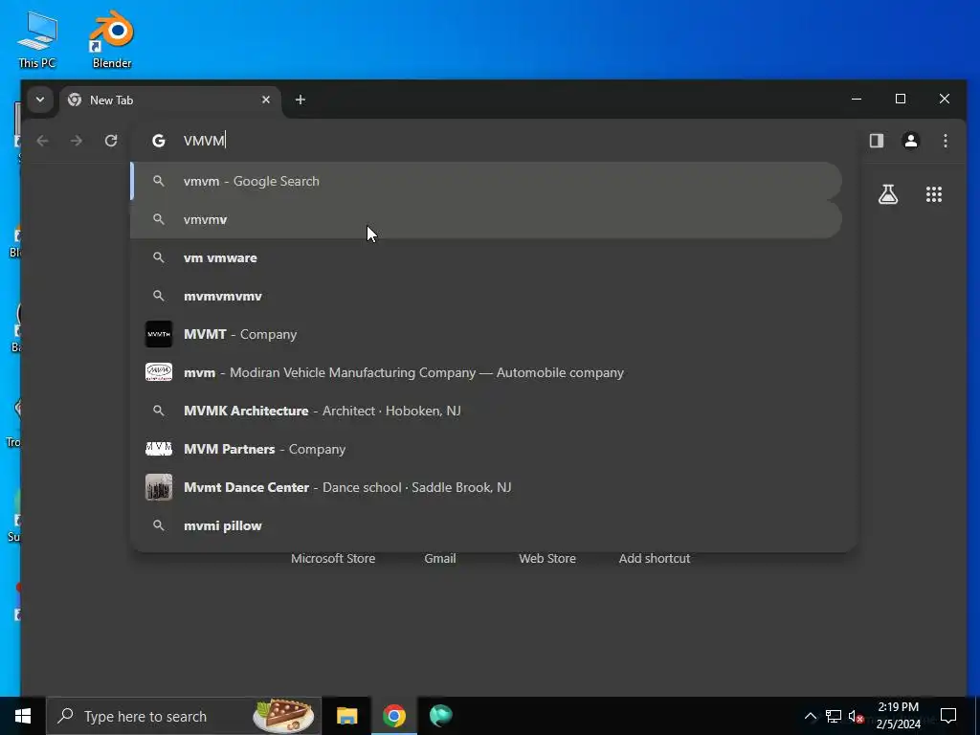Open the notification center icon

[948, 716]
